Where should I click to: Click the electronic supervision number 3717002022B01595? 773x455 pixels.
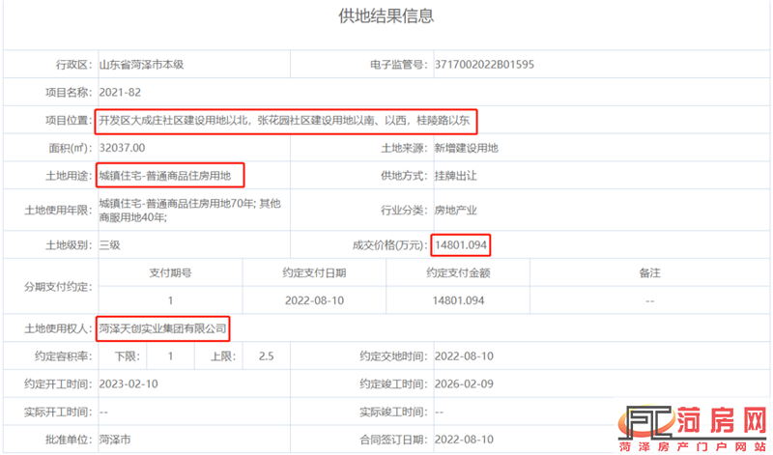click(x=484, y=65)
